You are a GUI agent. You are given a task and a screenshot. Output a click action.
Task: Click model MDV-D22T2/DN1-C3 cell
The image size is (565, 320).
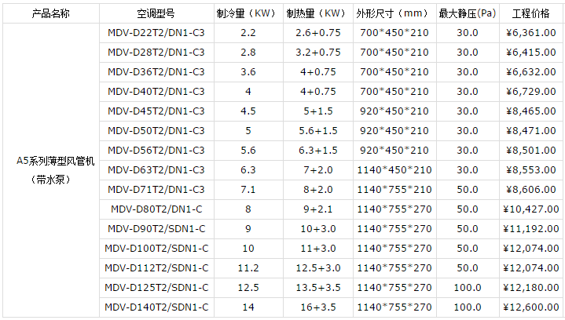[156, 33]
